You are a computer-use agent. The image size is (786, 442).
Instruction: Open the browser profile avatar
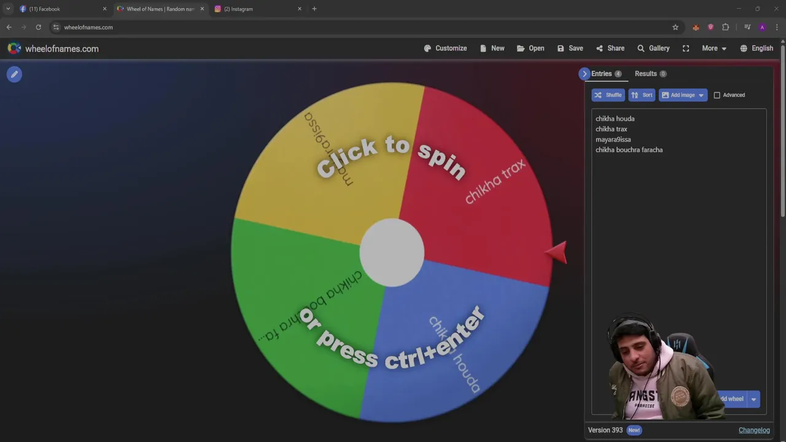point(762,27)
